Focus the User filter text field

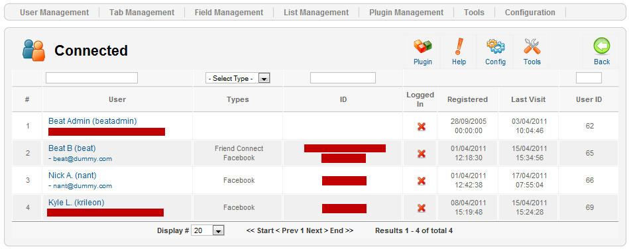[x=92, y=77]
